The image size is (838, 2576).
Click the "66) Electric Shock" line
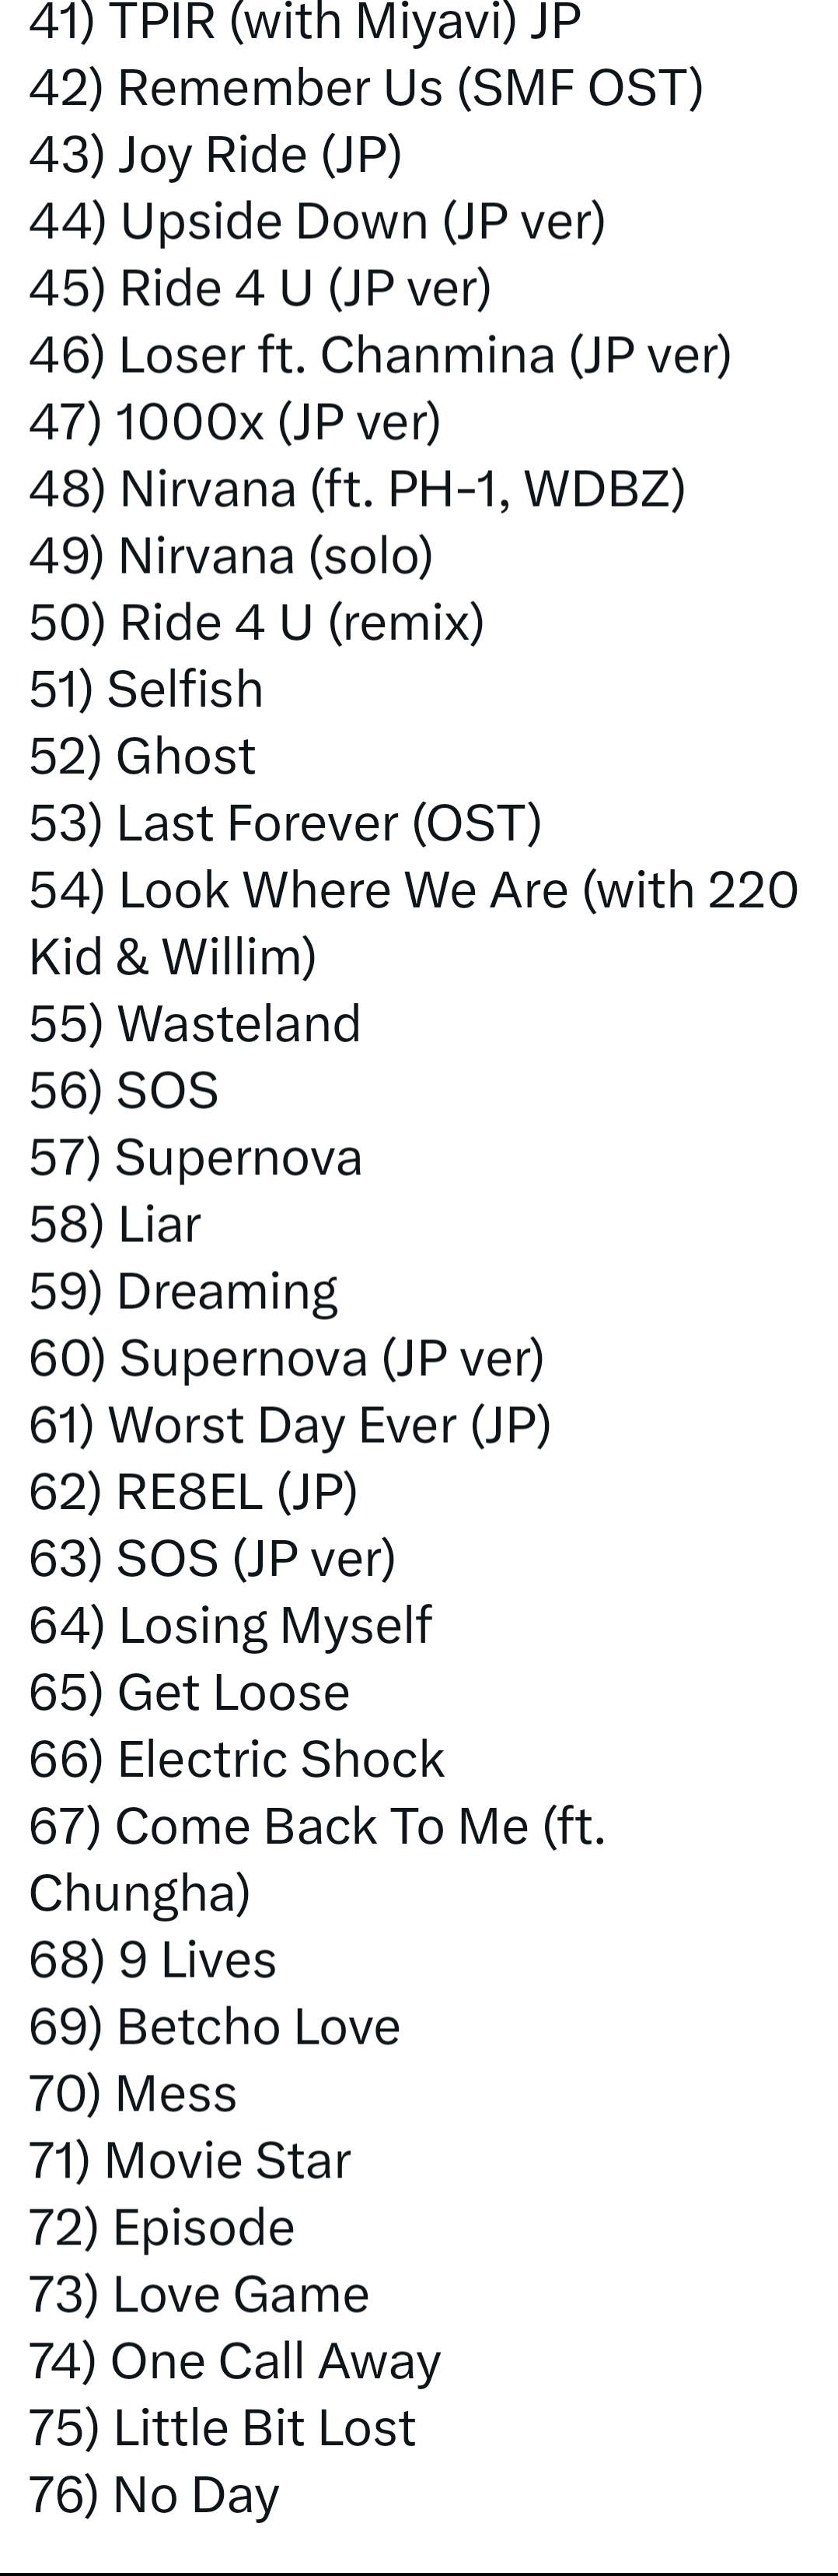click(237, 1759)
